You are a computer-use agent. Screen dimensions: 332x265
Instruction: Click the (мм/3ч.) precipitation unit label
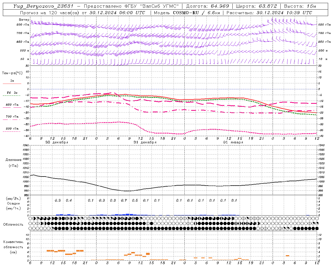13,198
